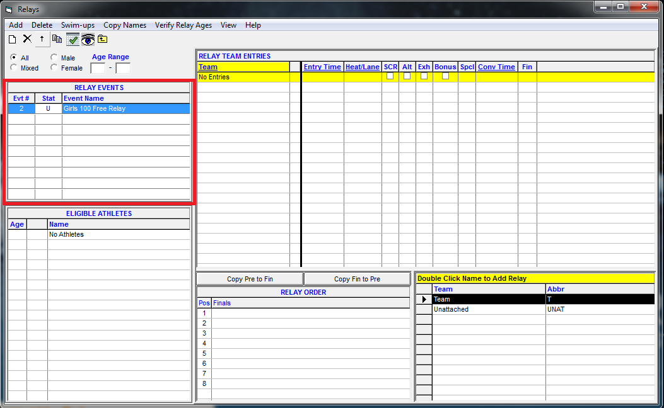The image size is (664, 408).
Task: Click the Verify Relay Ages checkmark icon
Action: (x=73, y=40)
